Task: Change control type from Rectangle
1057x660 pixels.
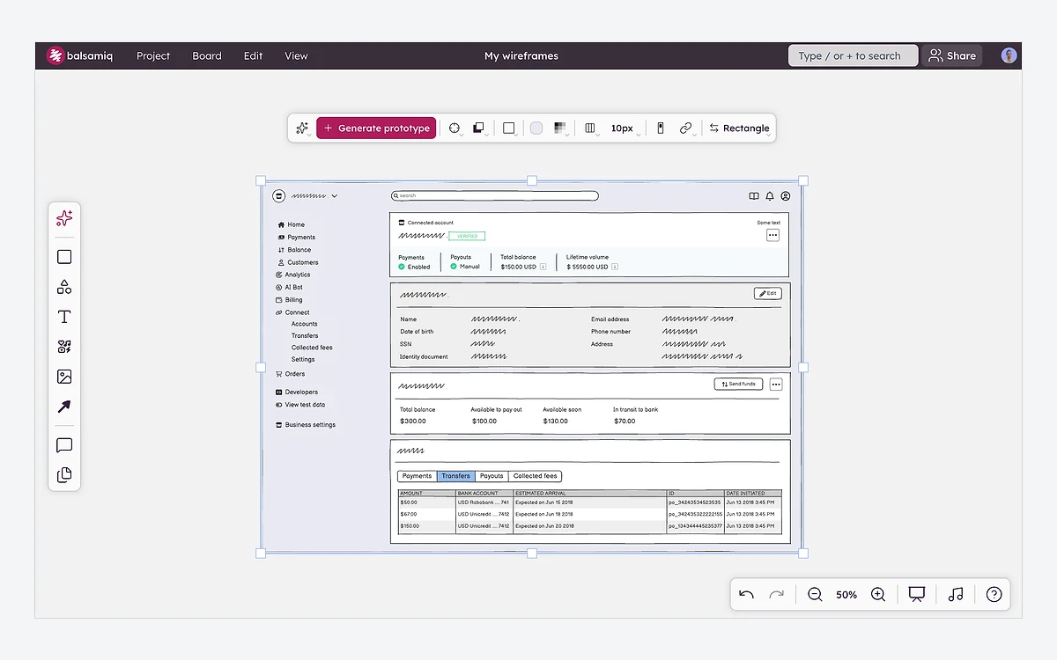Action: 739,128
